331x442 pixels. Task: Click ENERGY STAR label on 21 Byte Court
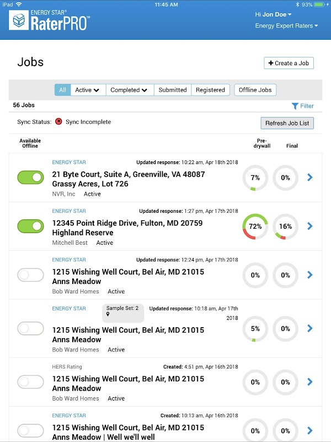pyautogui.click(x=69, y=162)
